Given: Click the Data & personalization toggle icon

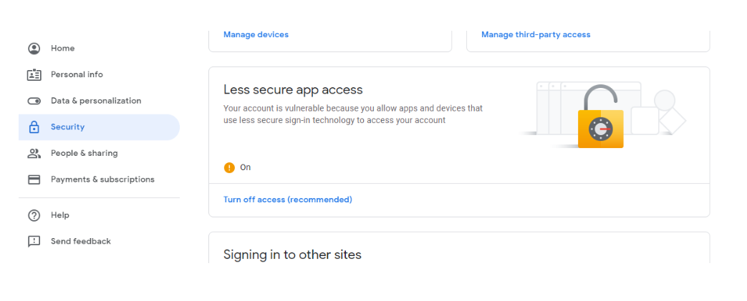Looking at the screenshot, I should [x=34, y=101].
